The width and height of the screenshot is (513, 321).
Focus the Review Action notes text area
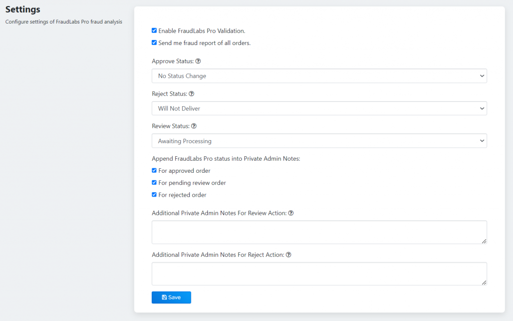(x=319, y=232)
